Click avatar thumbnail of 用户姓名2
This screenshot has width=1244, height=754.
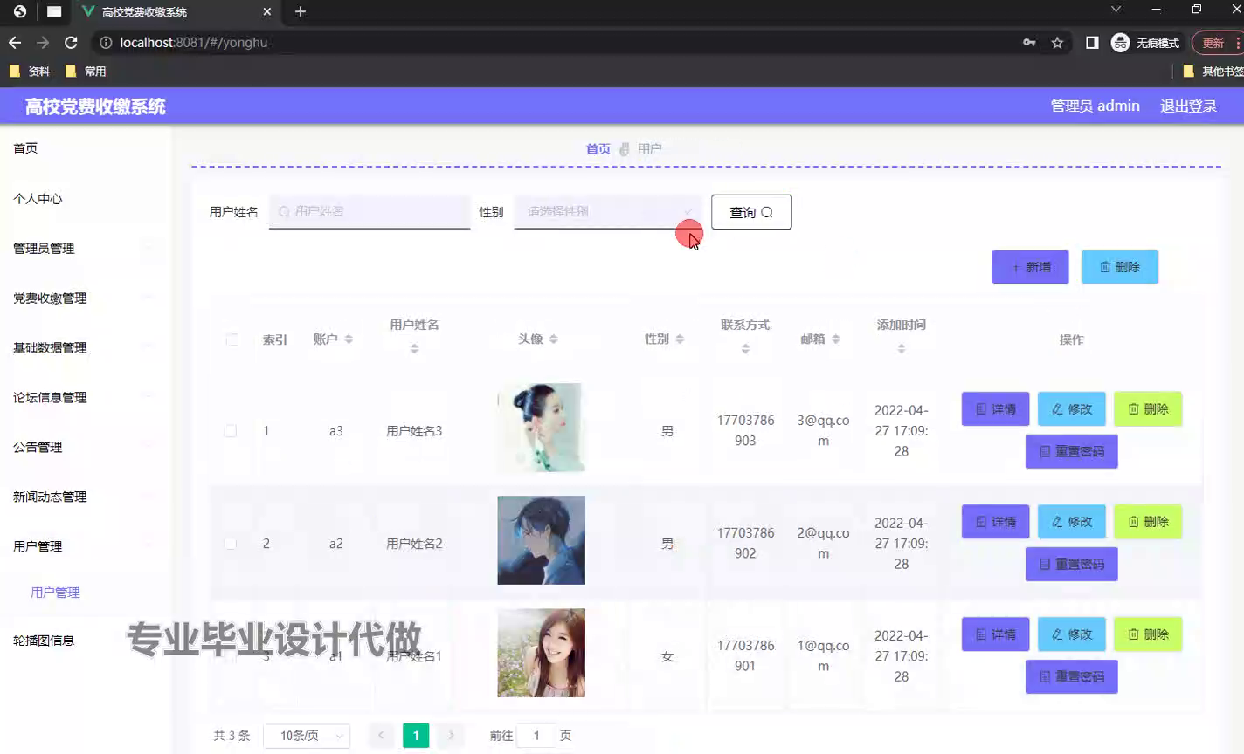(541, 540)
